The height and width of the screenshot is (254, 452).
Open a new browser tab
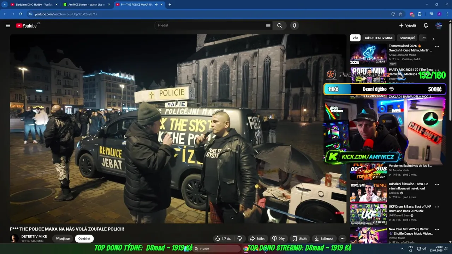click(x=170, y=5)
